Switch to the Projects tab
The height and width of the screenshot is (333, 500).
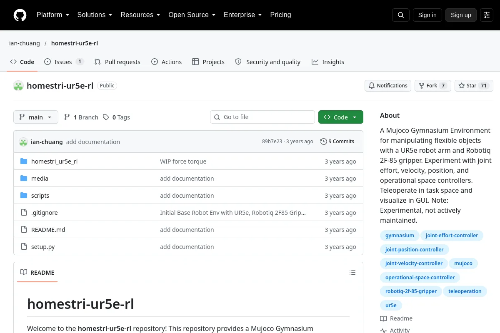click(208, 62)
